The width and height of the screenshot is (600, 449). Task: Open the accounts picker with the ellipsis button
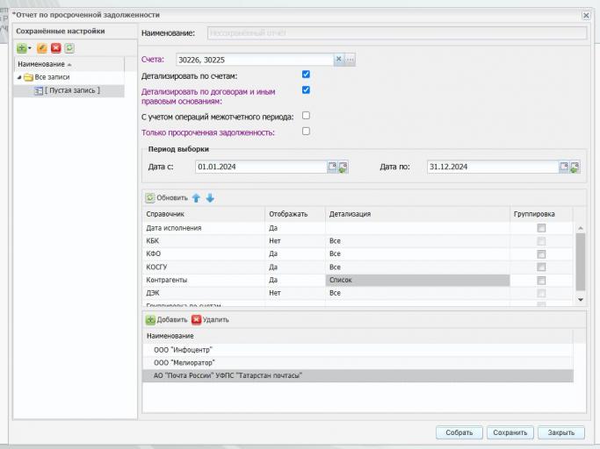click(350, 60)
